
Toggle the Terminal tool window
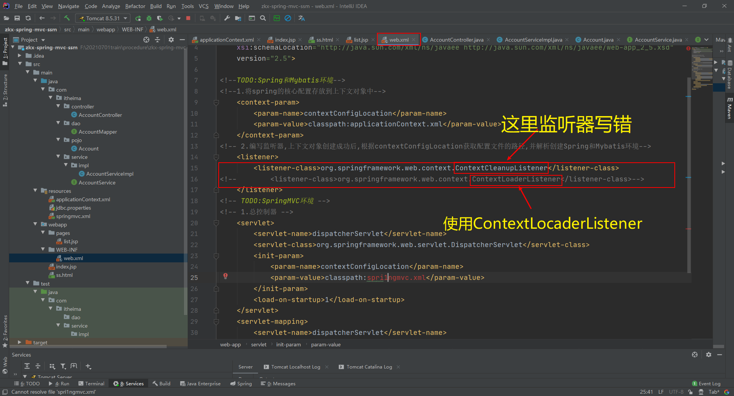click(x=91, y=383)
